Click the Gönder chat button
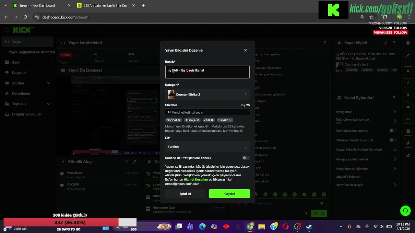Viewport: 415px width, 233px height. click(319, 214)
